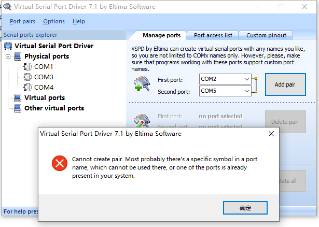Minimize the main window

click(x=257, y=7)
